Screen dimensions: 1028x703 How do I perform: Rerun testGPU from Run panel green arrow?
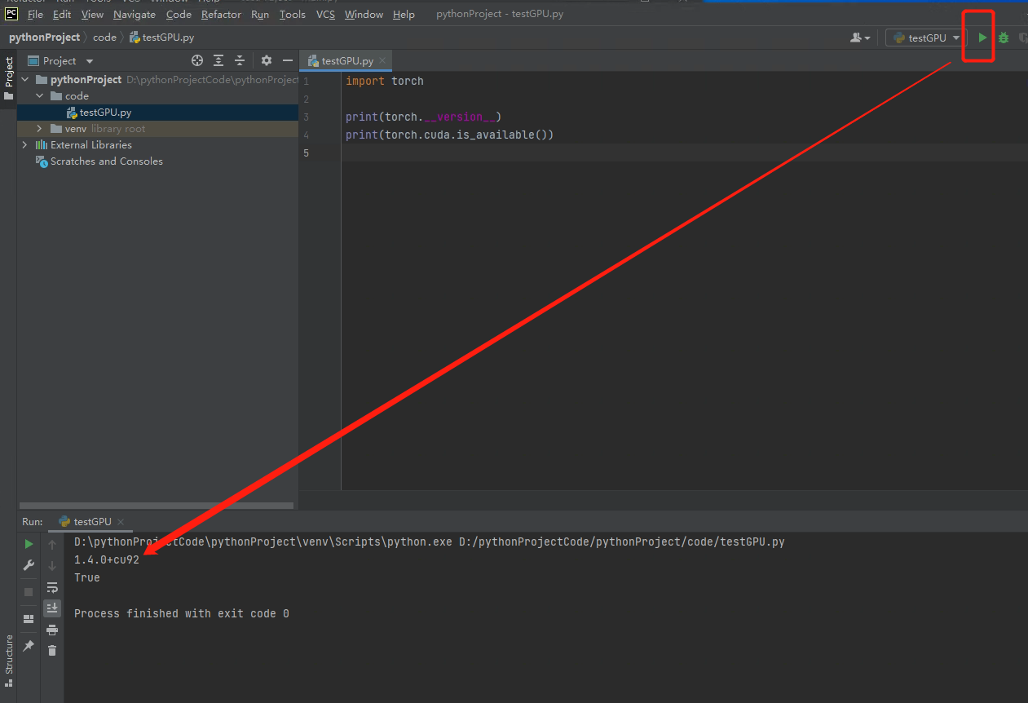(29, 544)
